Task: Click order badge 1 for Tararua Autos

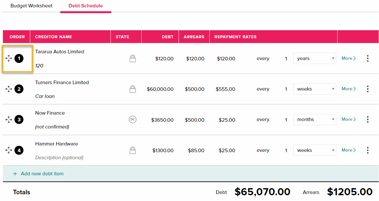Action: click(x=19, y=58)
